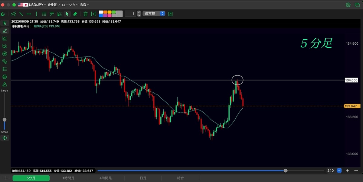Screen dimensions: 363x182
Task: Open the 通常線 line style dropdown
Action: coord(154,14)
